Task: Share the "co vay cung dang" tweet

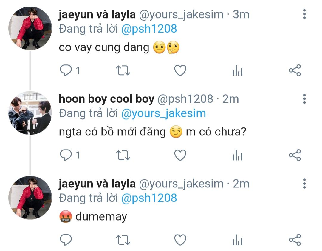Action: (295, 70)
